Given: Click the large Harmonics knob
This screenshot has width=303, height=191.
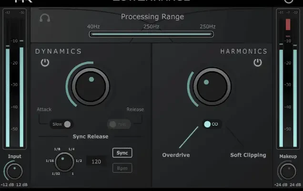Looking at the screenshot, I should click(212, 86).
